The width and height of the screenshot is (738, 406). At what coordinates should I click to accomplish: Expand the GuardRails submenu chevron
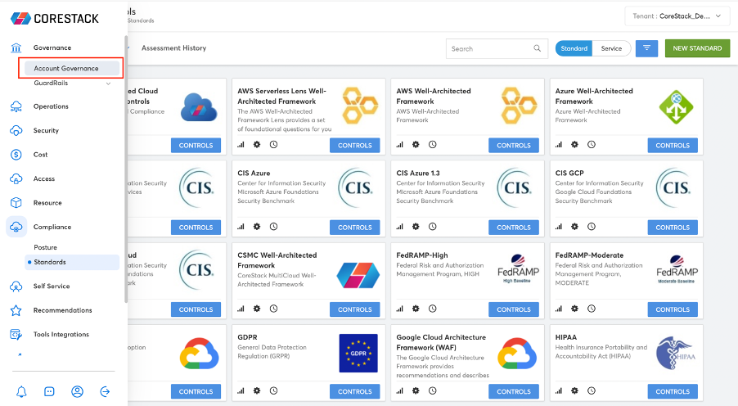pos(108,83)
